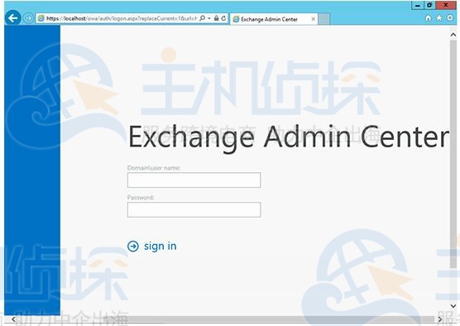The image size is (460, 326).
Task: Click the sign in link text
Action: (161, 247)
